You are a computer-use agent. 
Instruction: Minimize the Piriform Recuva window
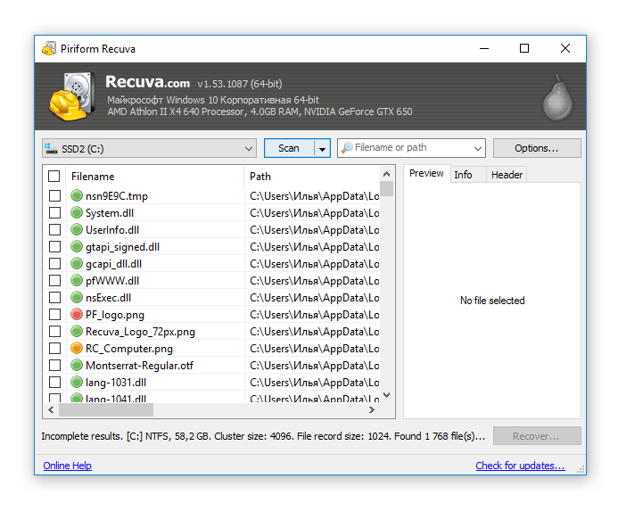(x=484, y=48)
